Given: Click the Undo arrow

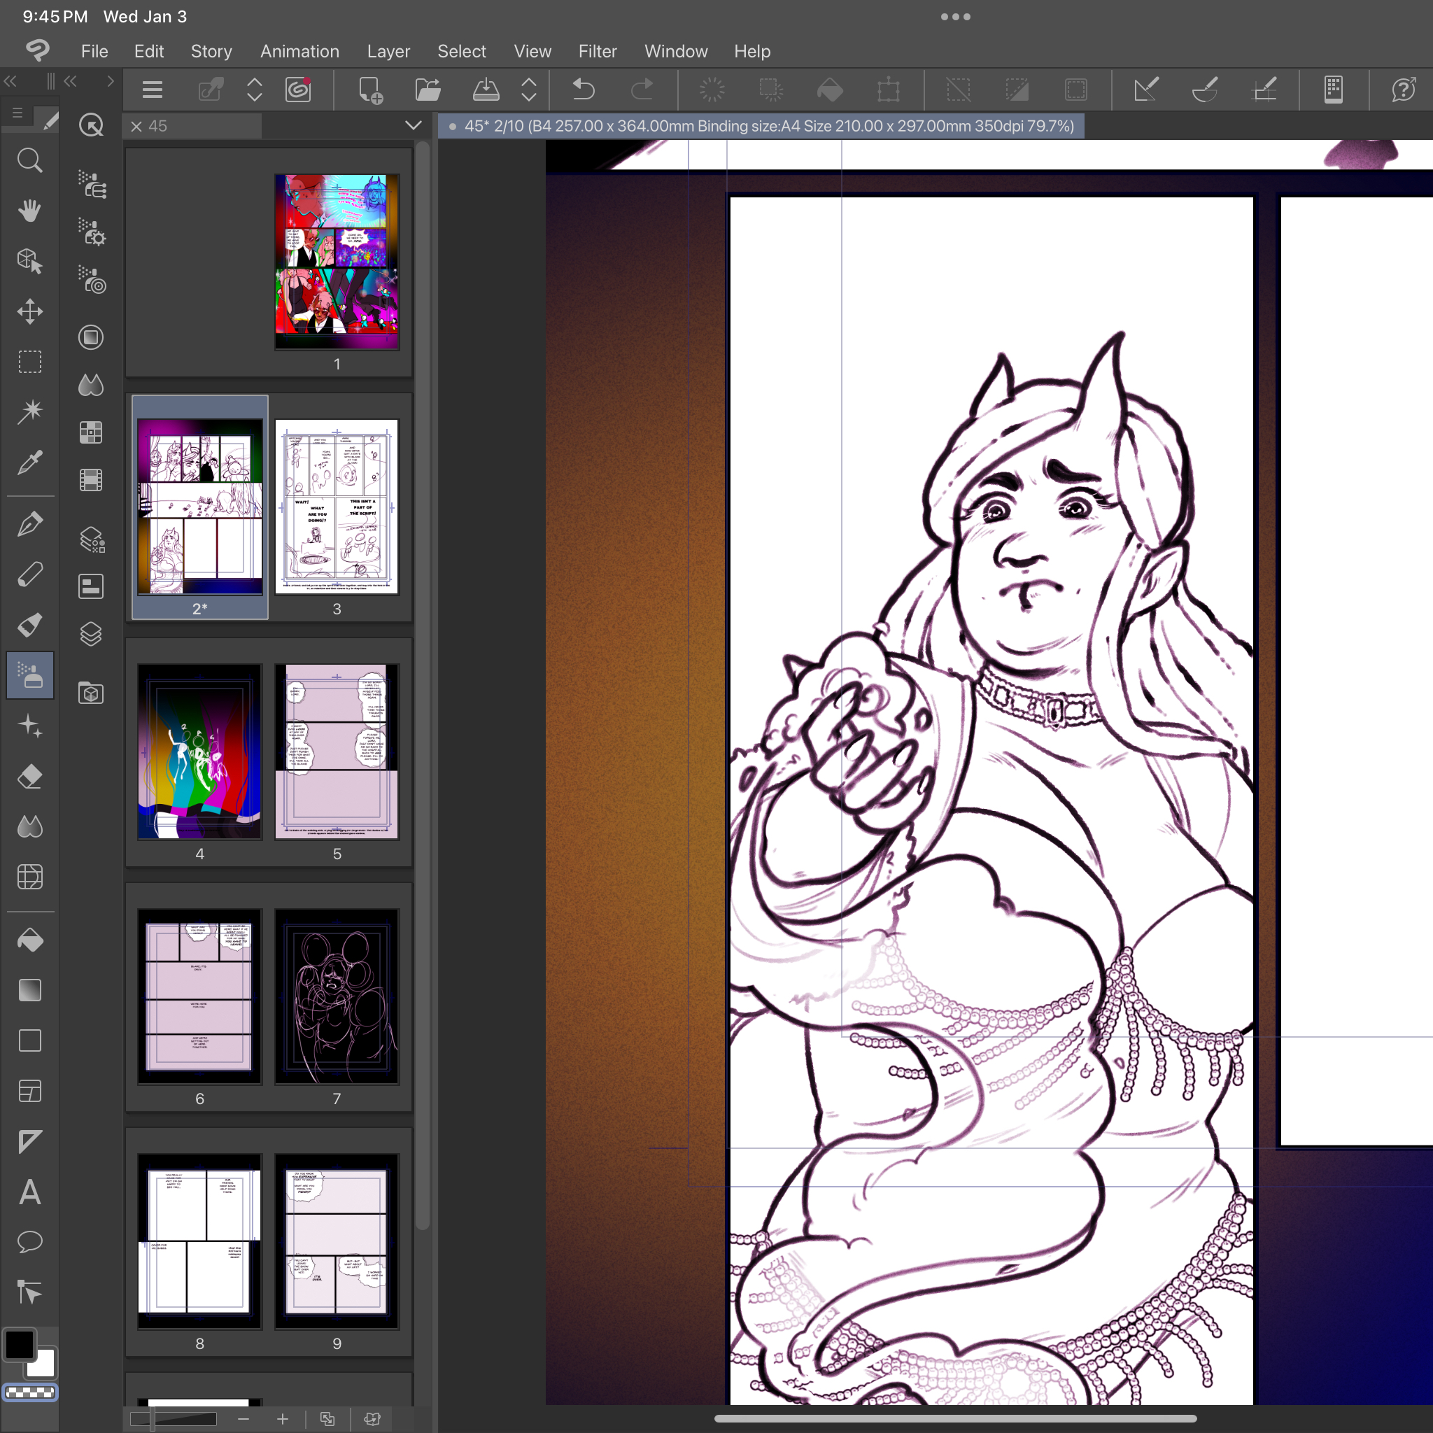Looking at the screenshot, I should [584, 90].
